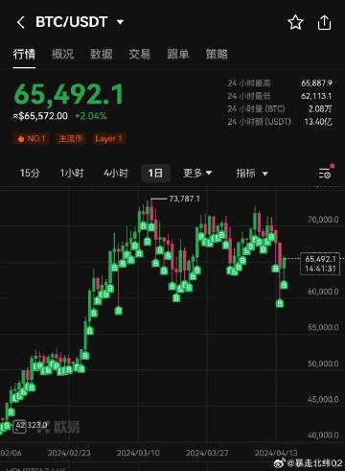Tap the ≈$65,572.00 USD value
The image size is (345, 471).
tap(40, 116)
